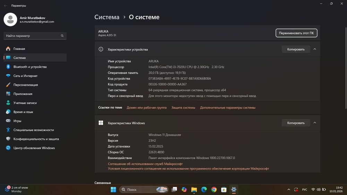Launch Google Chrome from the taskbar
The image size is (347, 195).
point(214,189)
